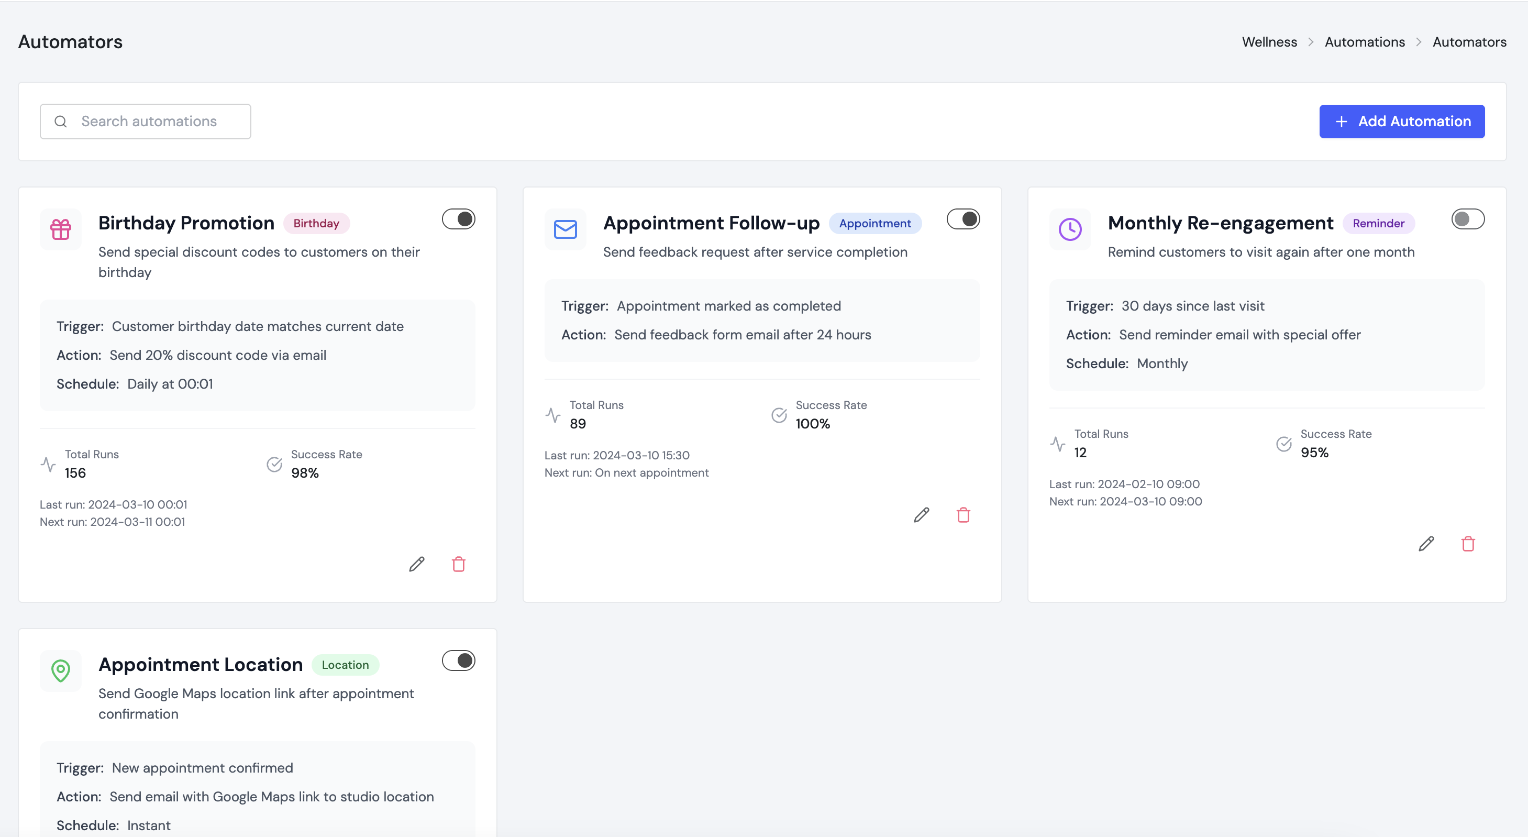This screenshot has height=837, width=1528.
Task: Select the edit pencil on Monthly Re-engagement
Action: (1426, 543)
